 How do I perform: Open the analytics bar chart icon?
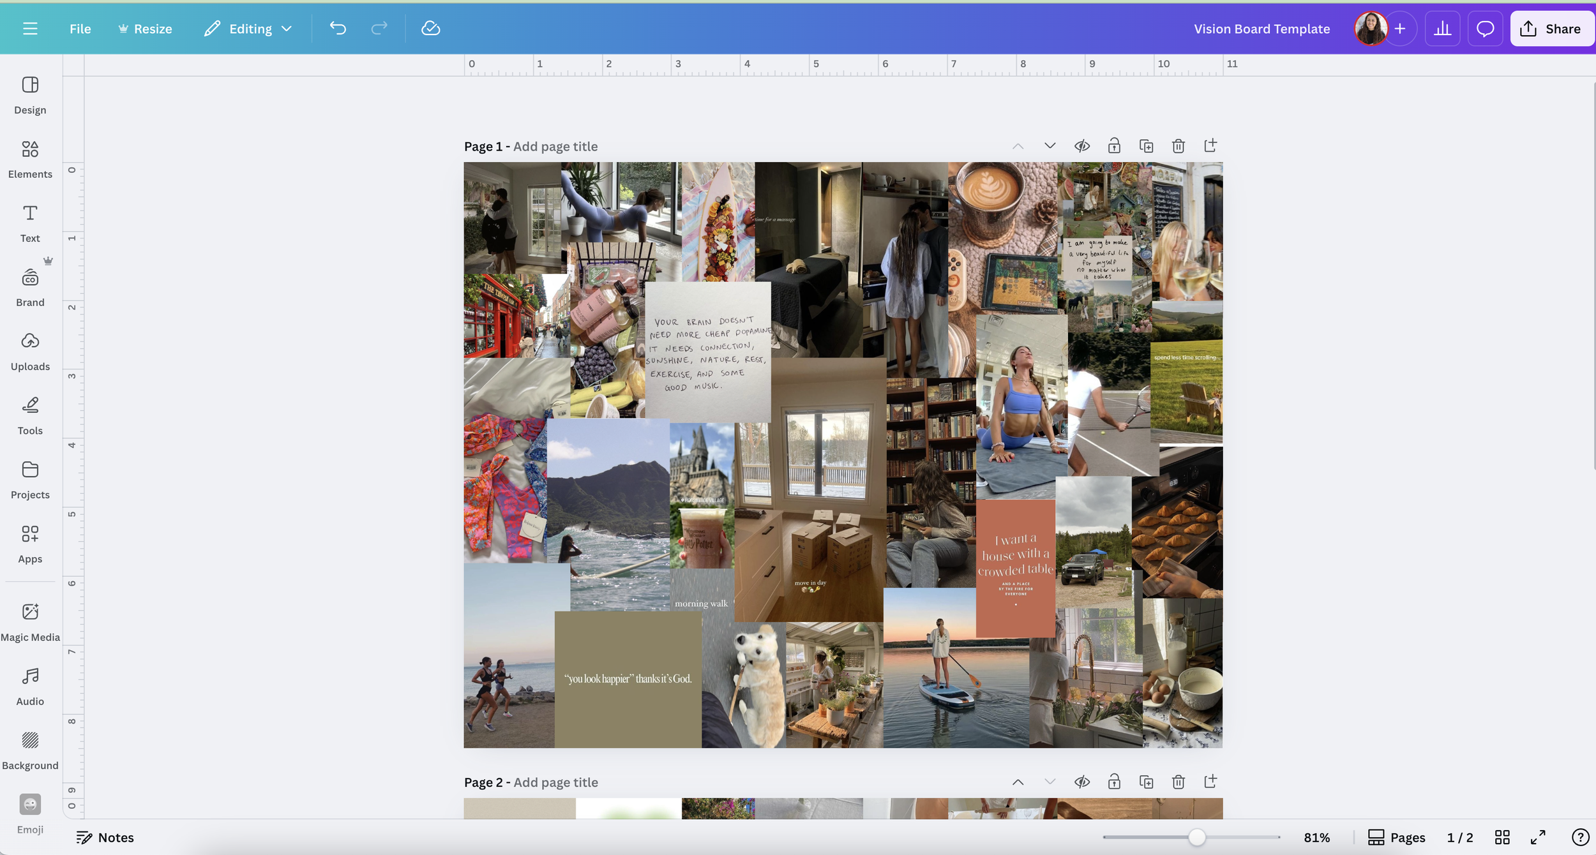(x=1442, y=29)
